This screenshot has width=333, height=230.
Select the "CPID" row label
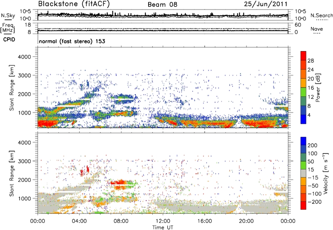coord(9,39)
